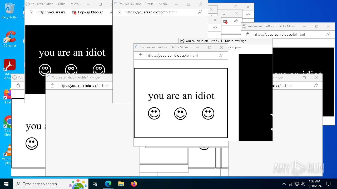Close the top-middle blank Edge window
337x189 pixels.
(x=201, y=4)
